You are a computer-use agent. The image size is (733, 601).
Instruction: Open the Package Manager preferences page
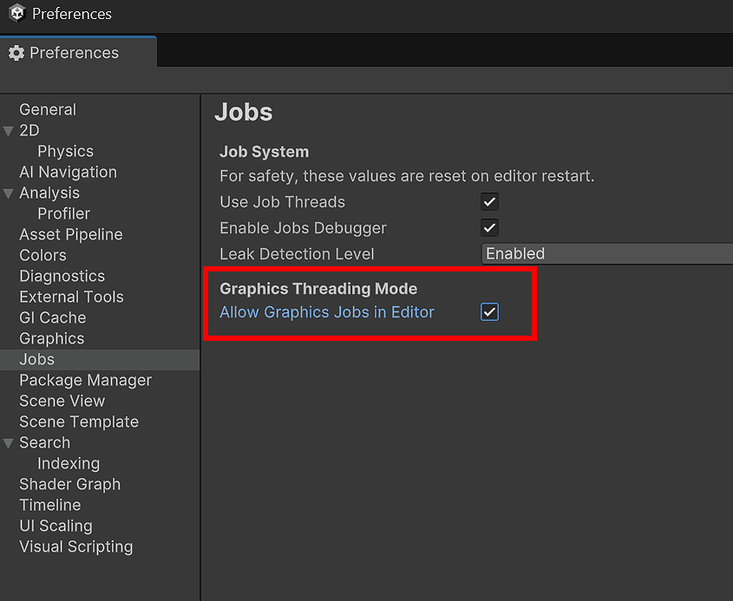click(84, 380)
